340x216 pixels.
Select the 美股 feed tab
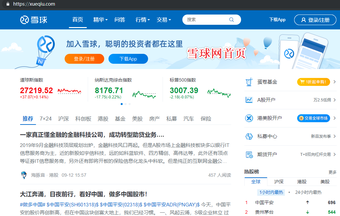137,119
